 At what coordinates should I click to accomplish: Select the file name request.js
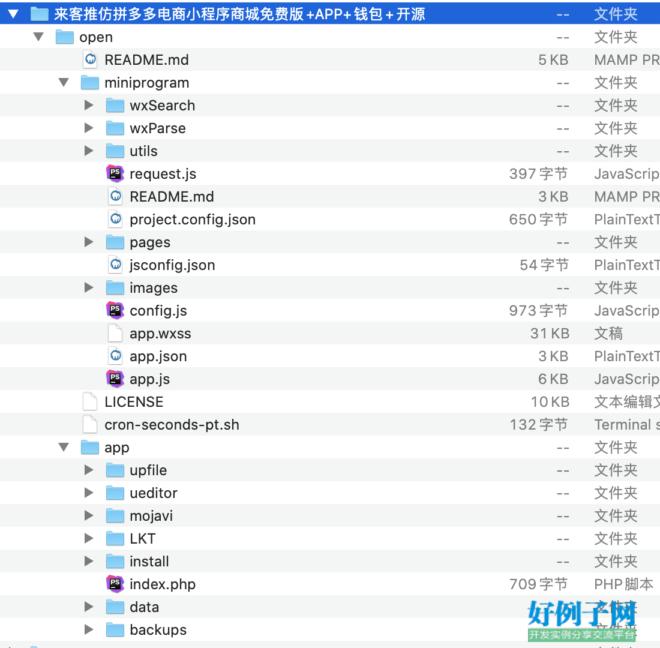(163, 174)
